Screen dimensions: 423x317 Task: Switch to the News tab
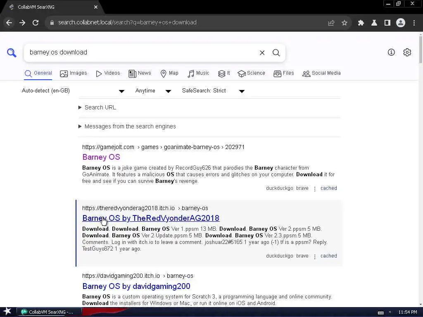point(140,73)
